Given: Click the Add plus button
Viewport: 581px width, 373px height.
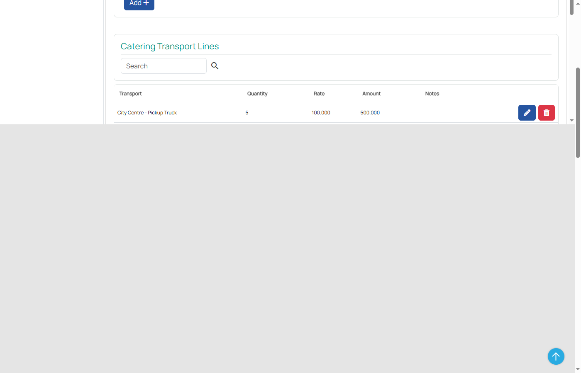Looking at the screenshot, I should tap(139, 4).
